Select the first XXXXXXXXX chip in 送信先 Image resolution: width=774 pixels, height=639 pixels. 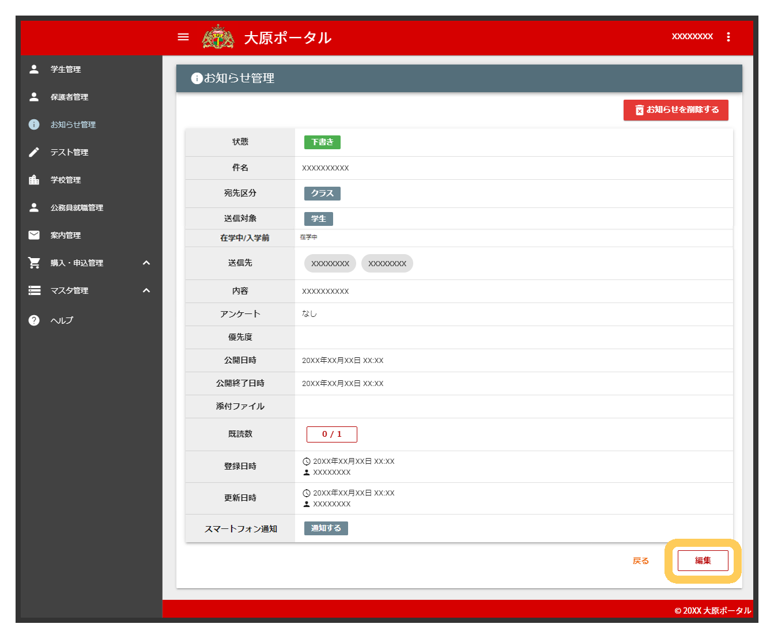[330, 263]
